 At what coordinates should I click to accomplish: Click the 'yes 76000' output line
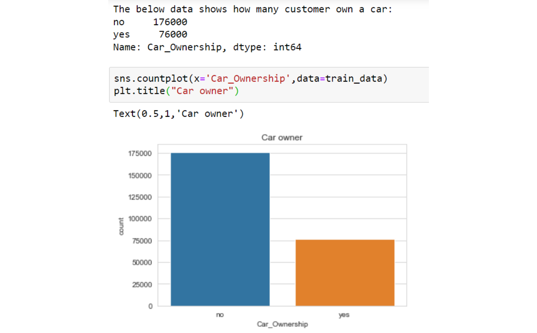click(150, 34)
